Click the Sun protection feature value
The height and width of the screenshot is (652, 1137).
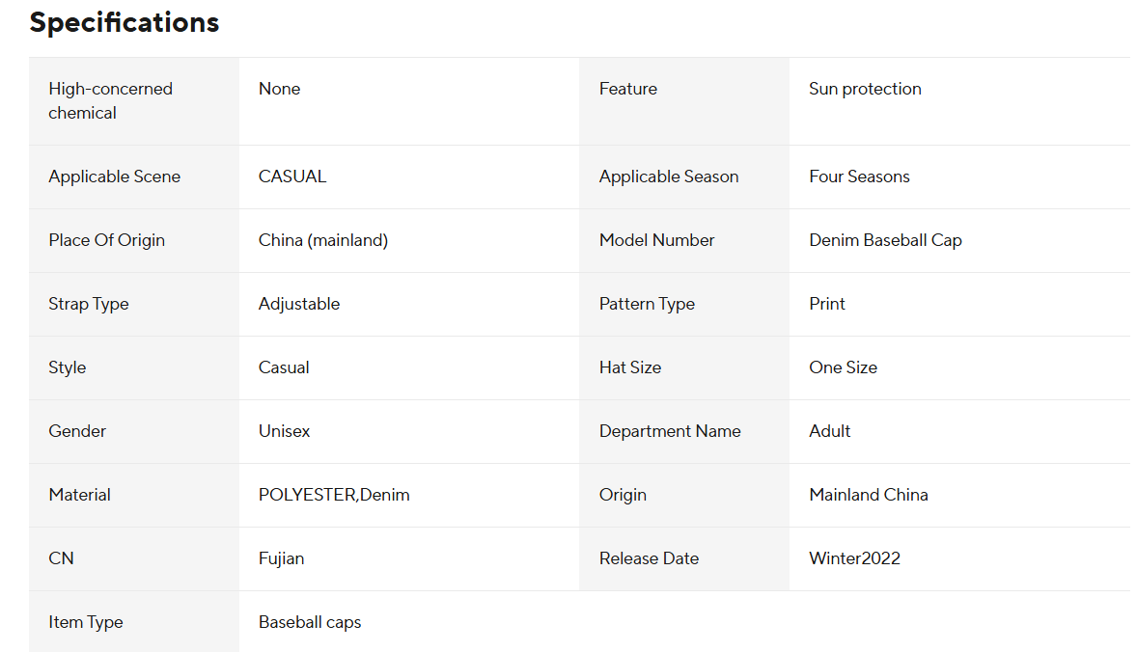(x=865, y=89)
